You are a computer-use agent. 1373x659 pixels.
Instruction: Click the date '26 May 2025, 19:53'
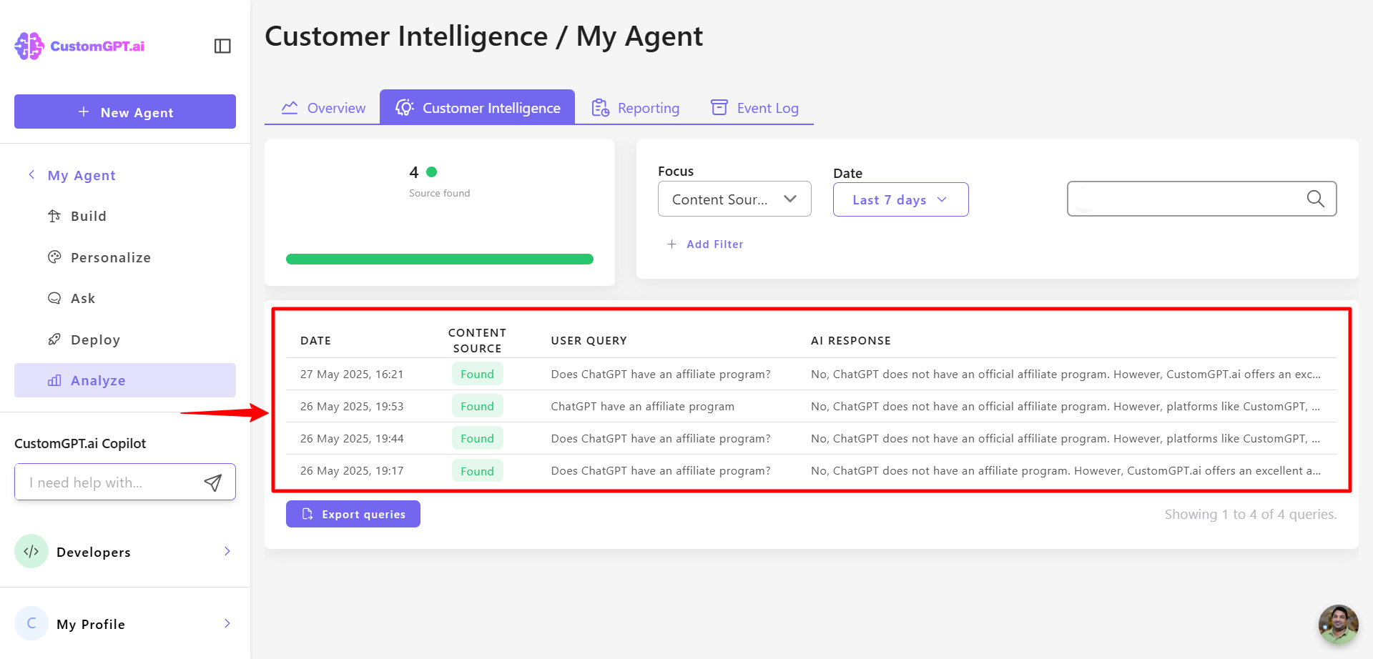click(x=352, y=406)
